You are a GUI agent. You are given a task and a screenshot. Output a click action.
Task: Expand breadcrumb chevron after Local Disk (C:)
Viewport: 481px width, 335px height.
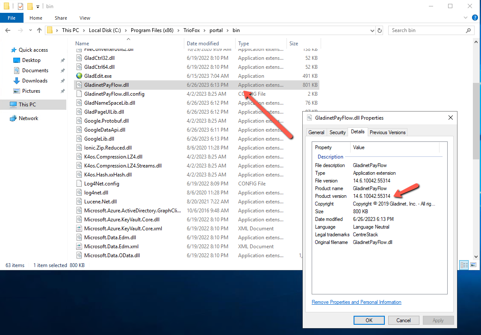tap(126, 30)
